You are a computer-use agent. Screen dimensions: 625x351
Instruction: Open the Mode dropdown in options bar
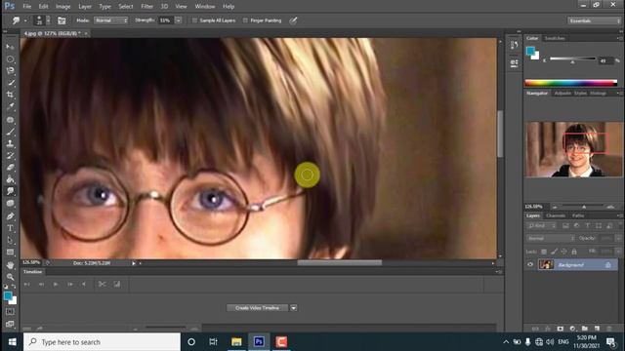[x=110, y=20]
